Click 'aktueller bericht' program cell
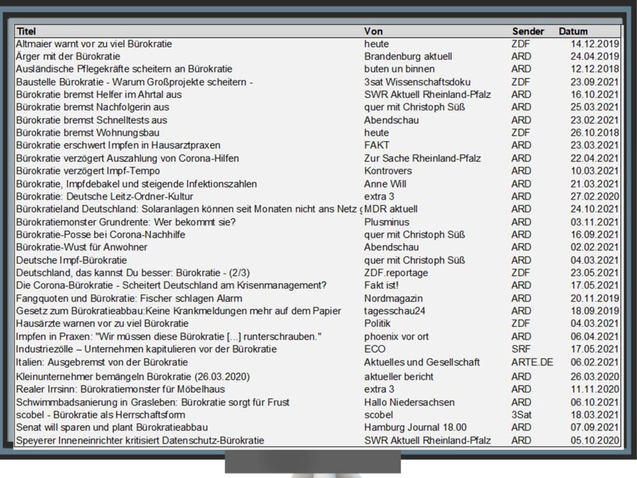637x478 pixels. click(399, 377)
